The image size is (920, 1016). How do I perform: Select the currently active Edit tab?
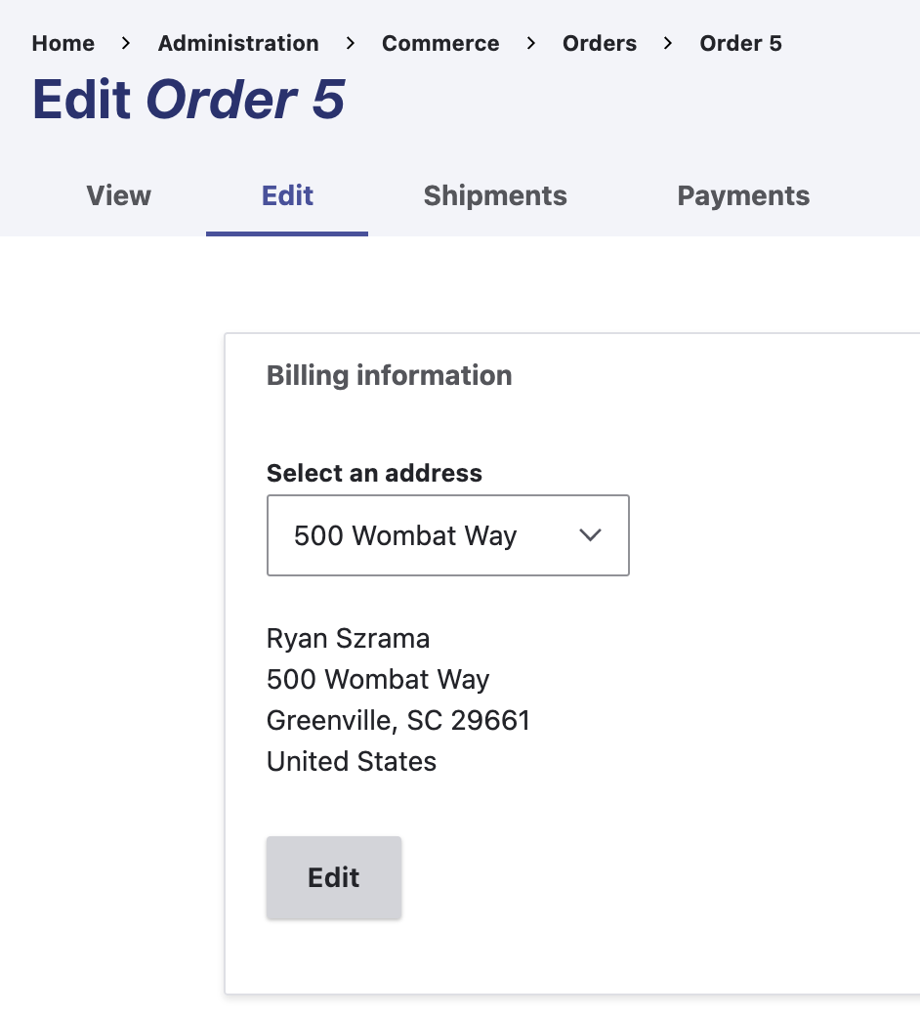click(286, 195)
